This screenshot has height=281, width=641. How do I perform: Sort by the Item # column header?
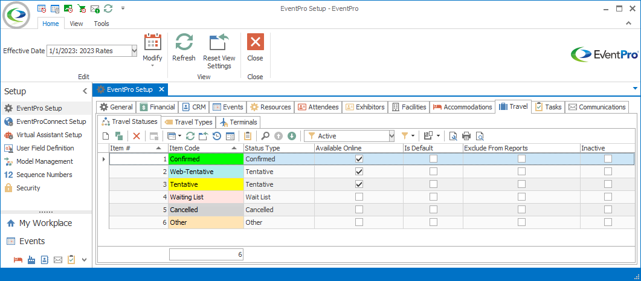[138, 147]
